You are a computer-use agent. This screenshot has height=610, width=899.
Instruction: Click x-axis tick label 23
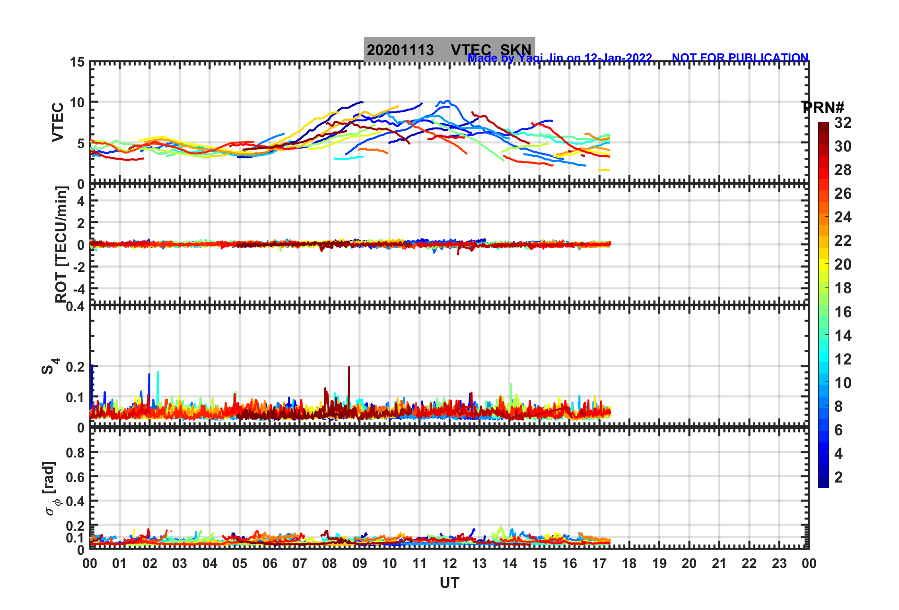click(x=779, y=563)
